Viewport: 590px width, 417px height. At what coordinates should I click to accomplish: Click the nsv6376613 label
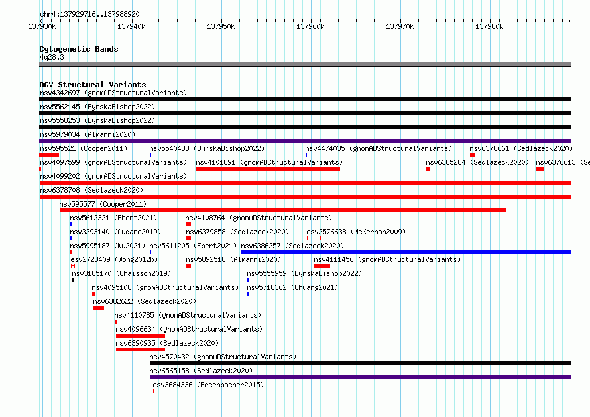pos(563,162)
